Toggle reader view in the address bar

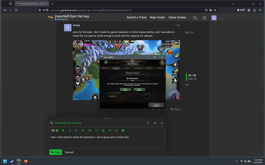[x=206, y=10]
